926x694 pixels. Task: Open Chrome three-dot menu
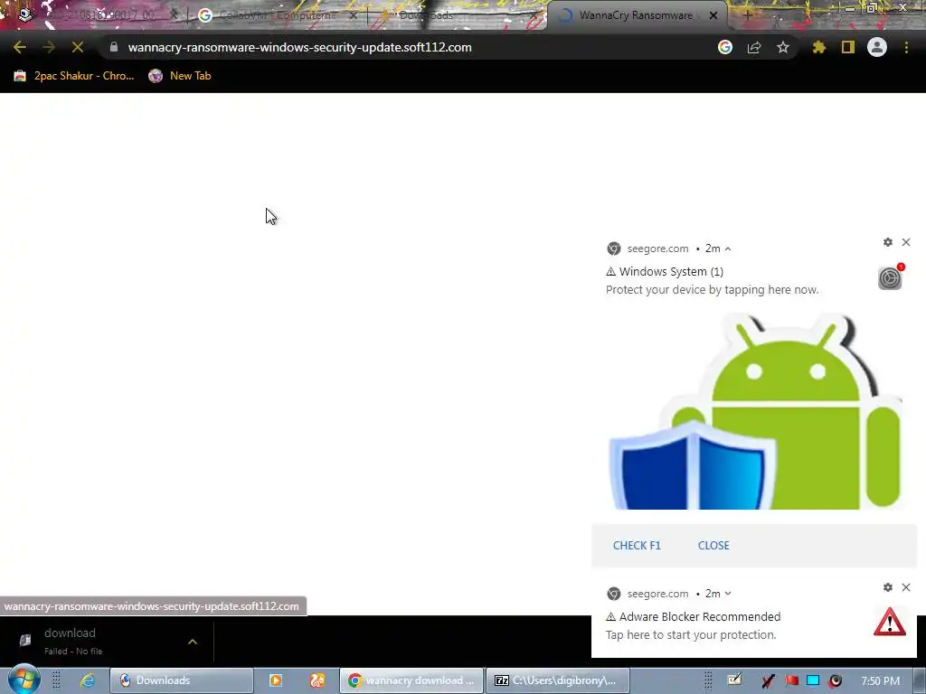[906, 47]
